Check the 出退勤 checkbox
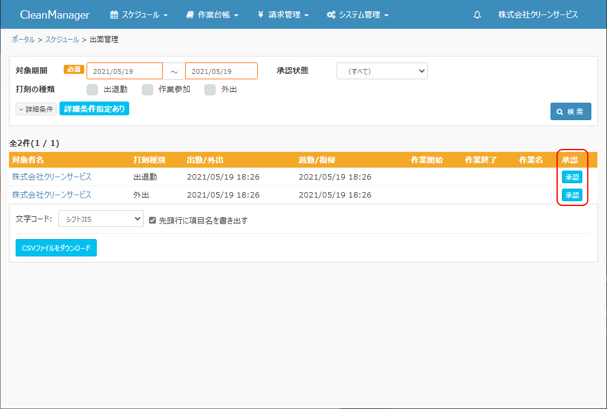The image size is (607, 409). pos(93,89)
